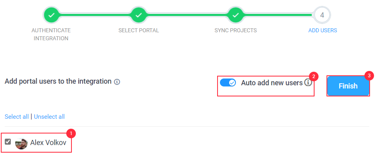
Task: Click the Select Portal step checkmark circle
Action: (139, 15)
